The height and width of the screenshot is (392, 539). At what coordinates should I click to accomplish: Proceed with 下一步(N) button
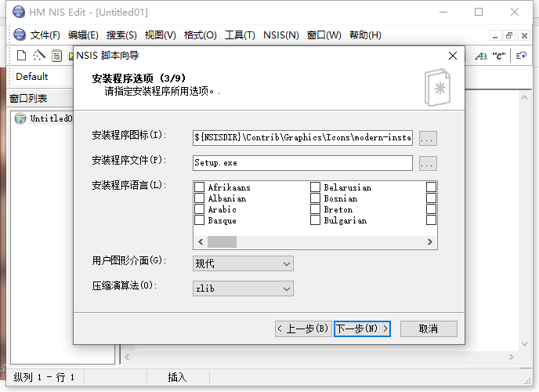[362, 328]
